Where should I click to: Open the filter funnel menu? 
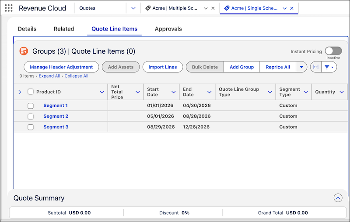tap(329, 67)
